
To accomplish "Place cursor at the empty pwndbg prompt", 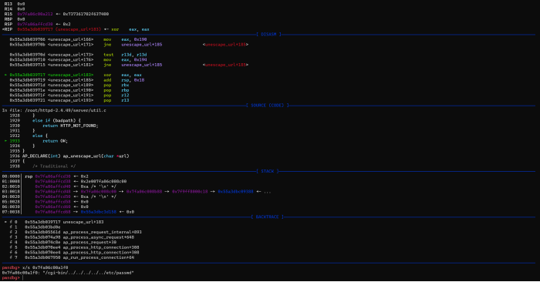I will tap(22, 278).
